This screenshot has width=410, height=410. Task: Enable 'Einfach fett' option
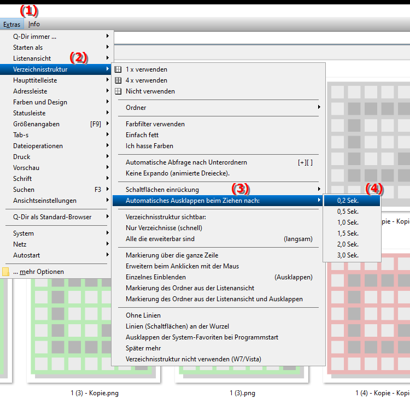pos(142,135)
